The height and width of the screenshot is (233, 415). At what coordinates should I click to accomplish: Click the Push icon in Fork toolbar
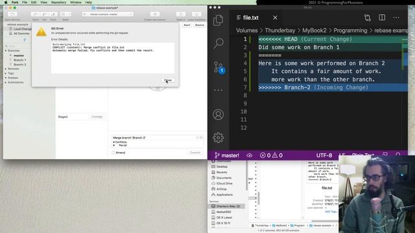click(53, 14)
